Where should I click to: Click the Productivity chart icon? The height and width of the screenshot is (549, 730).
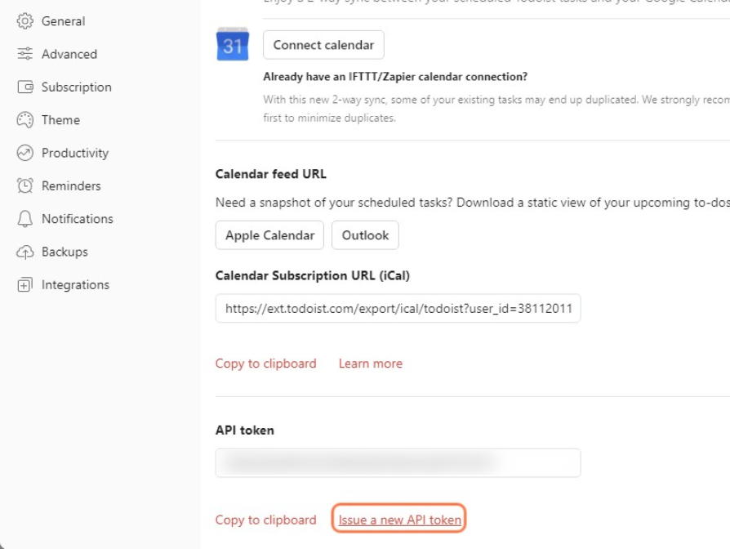coord(25,153)
